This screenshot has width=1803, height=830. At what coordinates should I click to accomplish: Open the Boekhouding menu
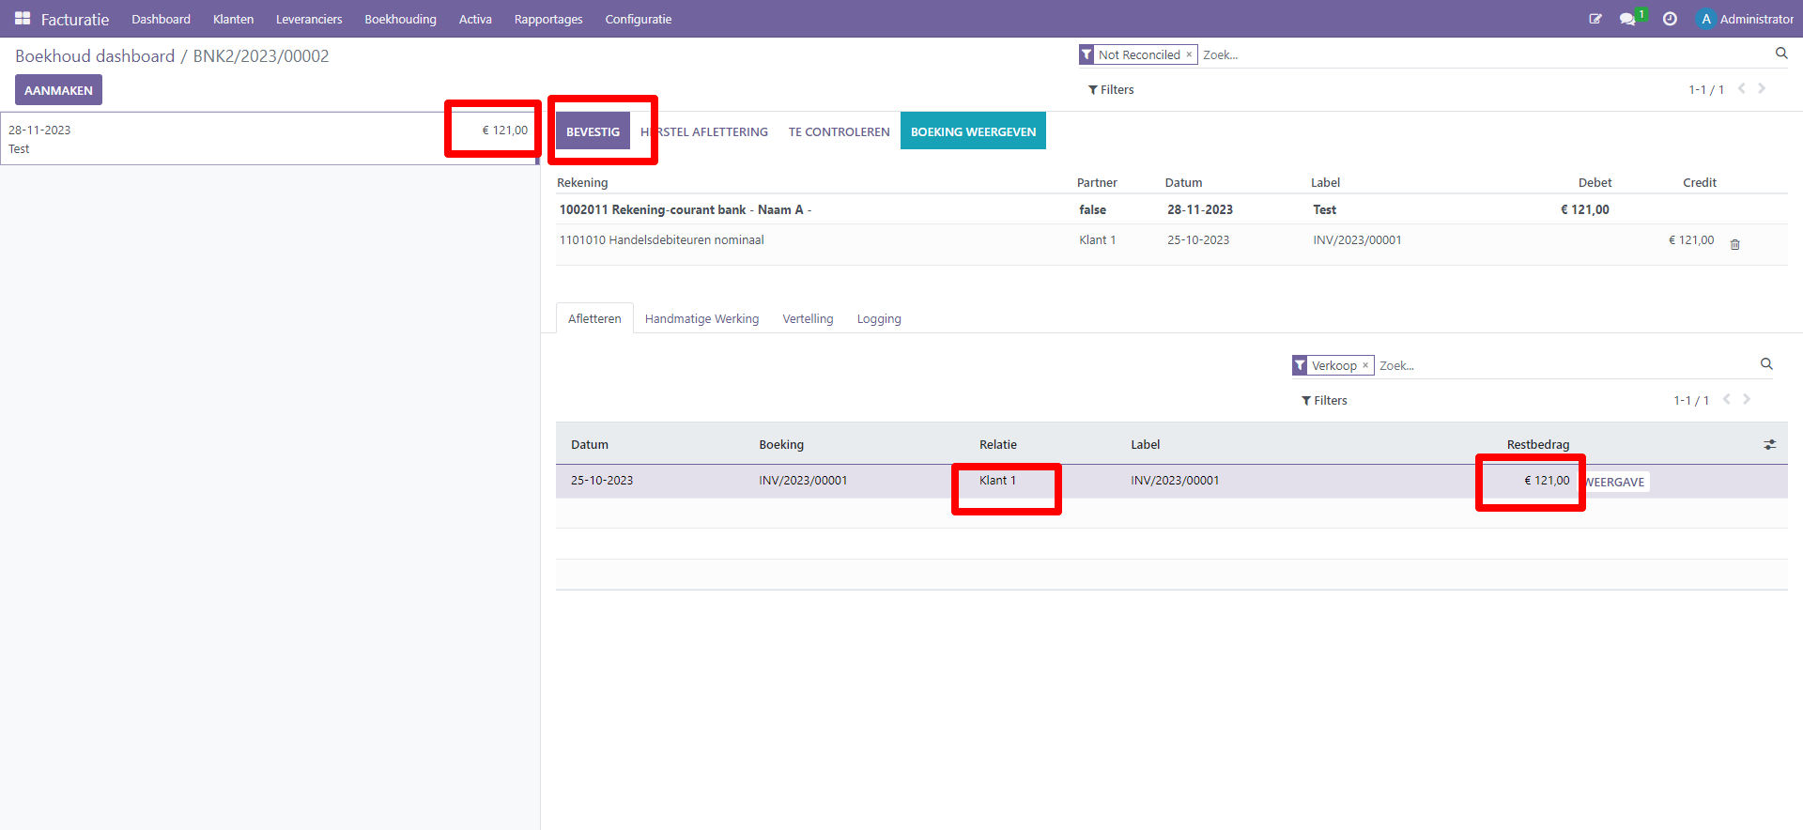click(x=400, y=19)
